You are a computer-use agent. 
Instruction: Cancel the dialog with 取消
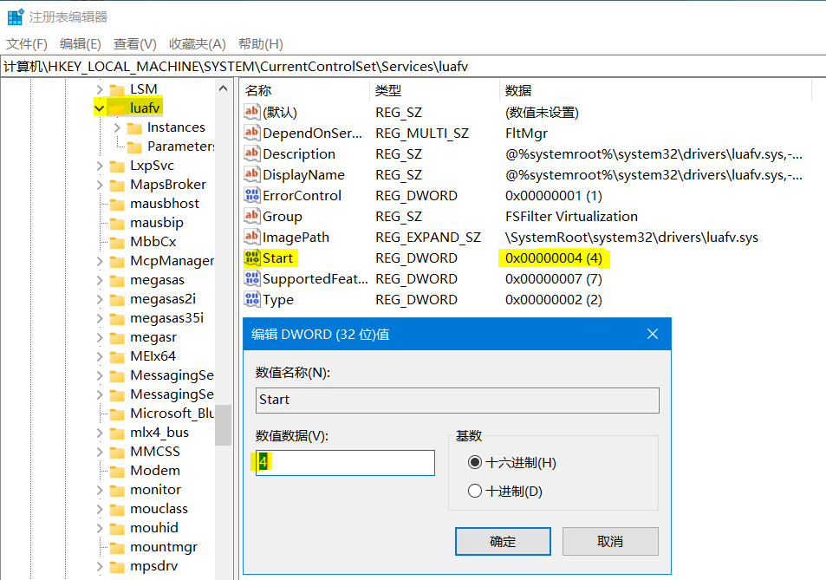pos(610,541)
